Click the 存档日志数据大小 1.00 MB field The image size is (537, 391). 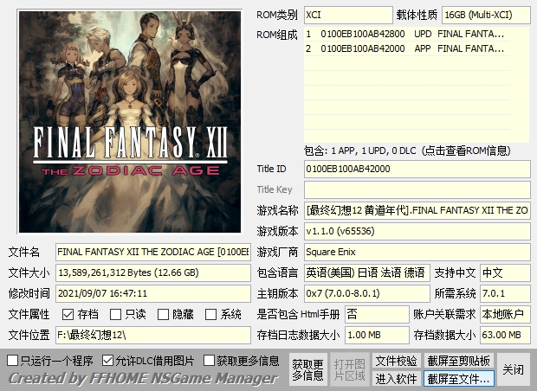377,335
